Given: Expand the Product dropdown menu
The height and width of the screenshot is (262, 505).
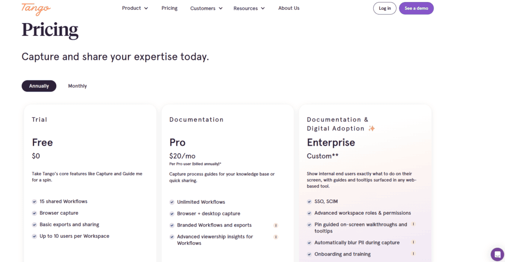Looking at the screenshot, I should [135, 8].
